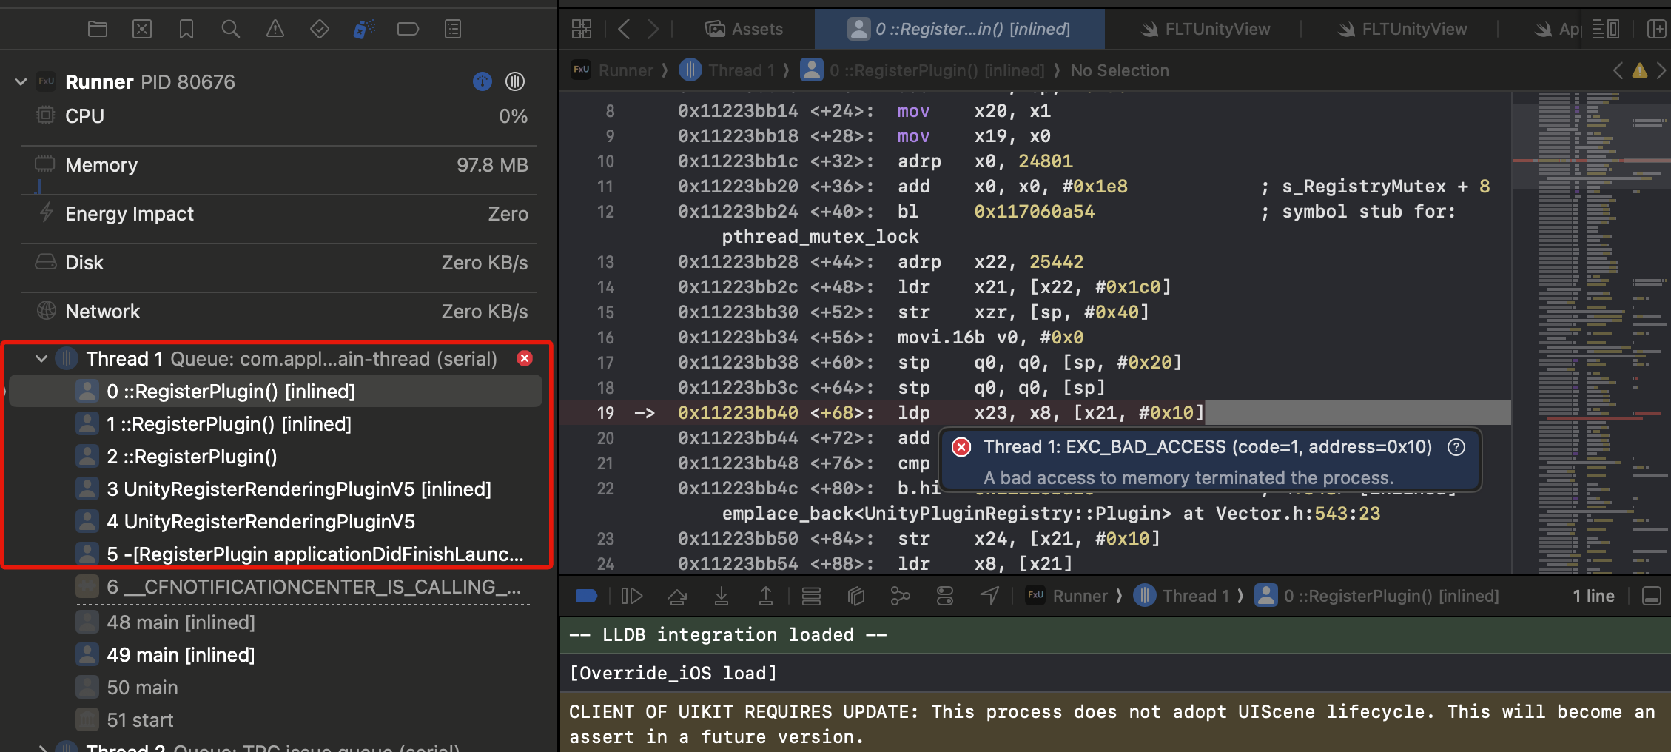The image size is (1671, 752).
Task: Jump to the next issue
Action: coord(1661,70)
